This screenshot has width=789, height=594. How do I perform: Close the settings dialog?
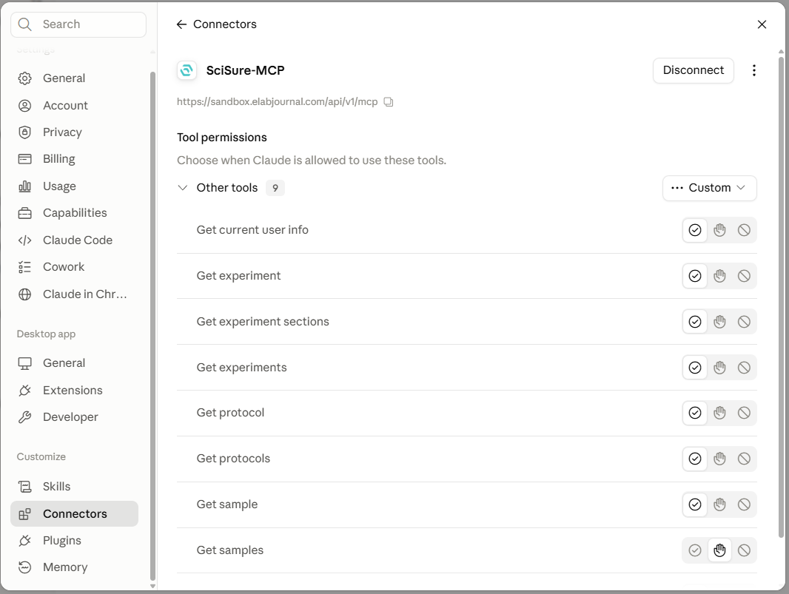[762, 24]
